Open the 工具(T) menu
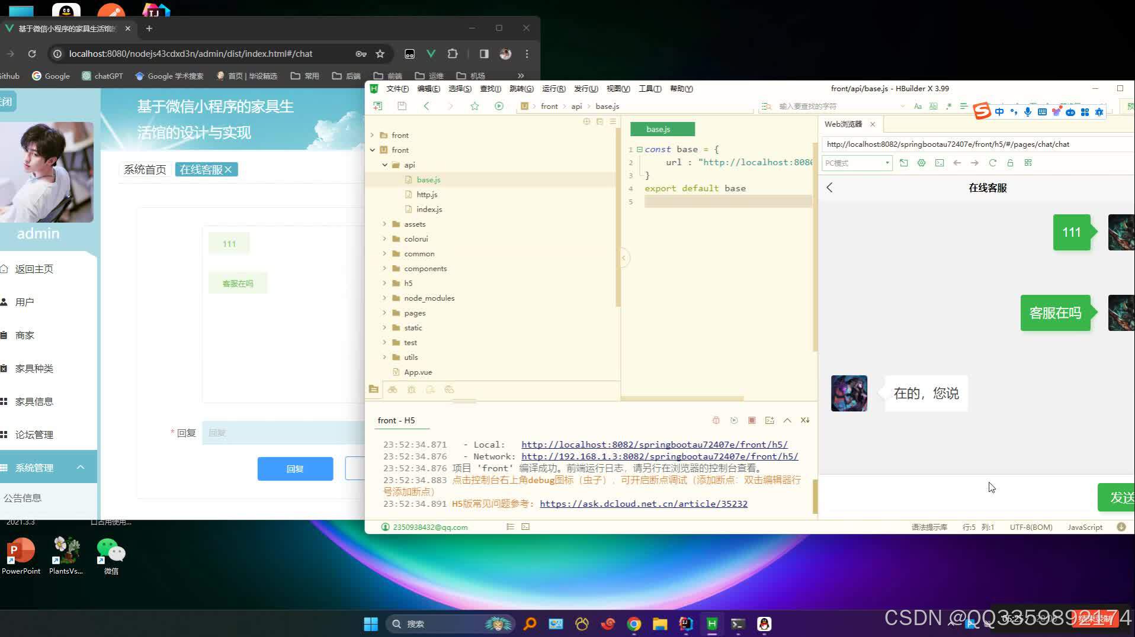The height and width of the screenshot is (637, 1135). (650, 89)
